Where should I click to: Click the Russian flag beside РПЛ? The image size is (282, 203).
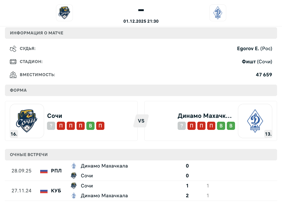pos(44,171)
